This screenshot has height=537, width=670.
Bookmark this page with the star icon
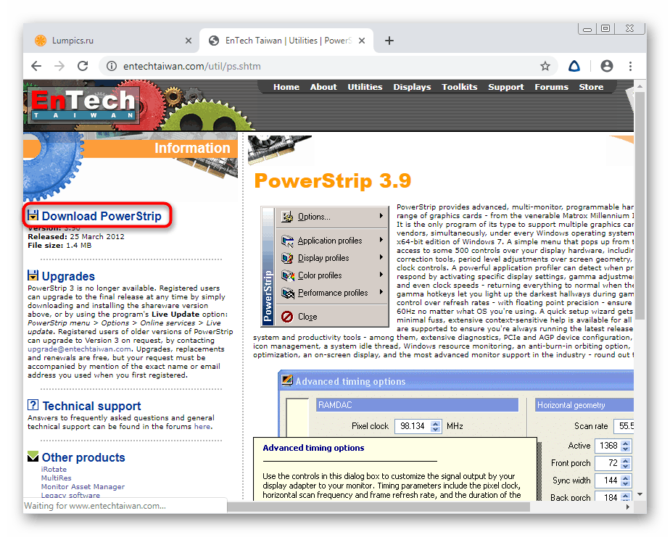pyautogui.click(x=545, y=66)
